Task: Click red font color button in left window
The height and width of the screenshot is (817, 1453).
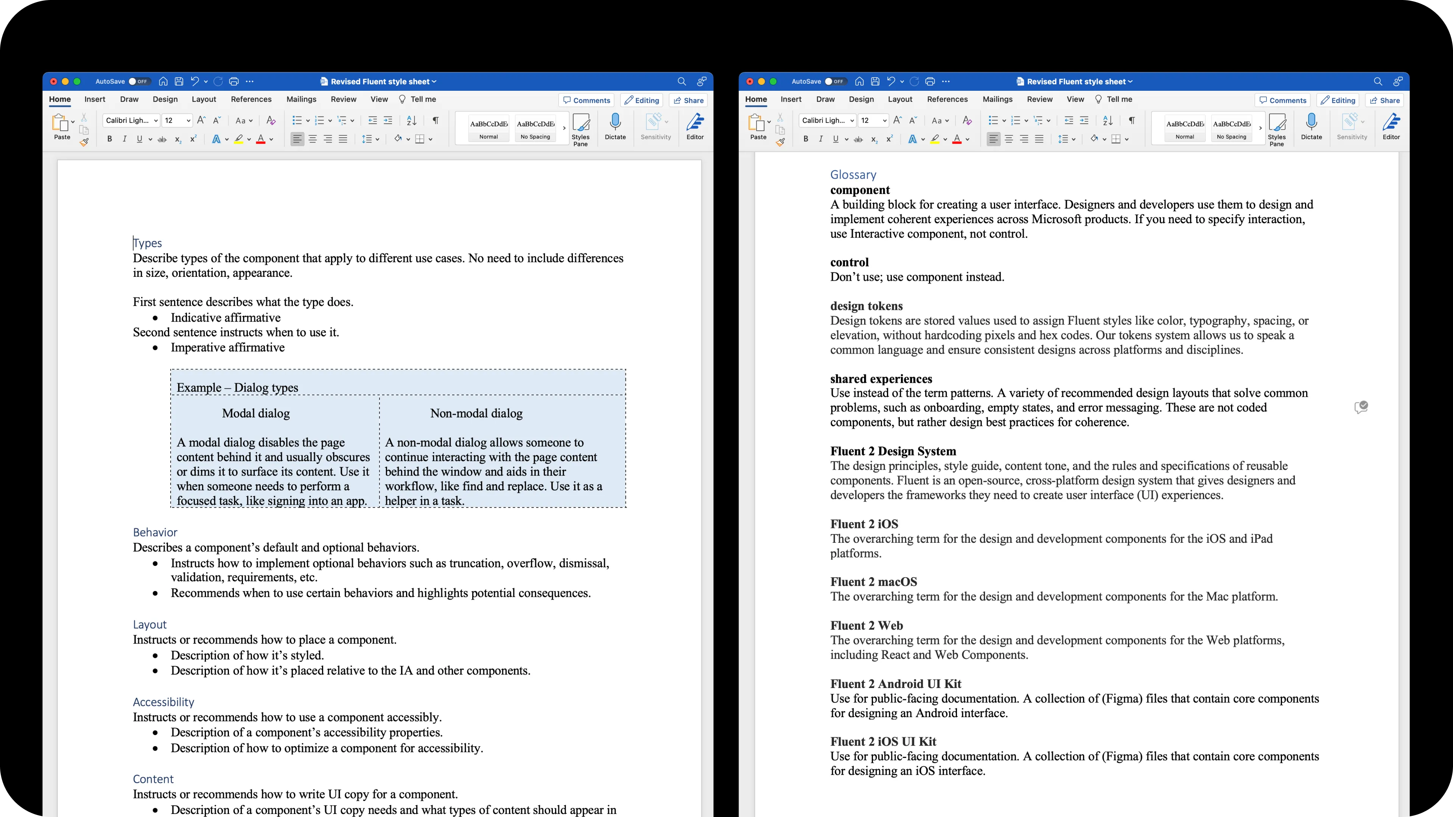Action: 261,139
